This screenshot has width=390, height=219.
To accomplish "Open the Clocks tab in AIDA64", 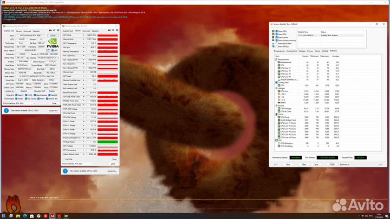I will tap(317, 51).
